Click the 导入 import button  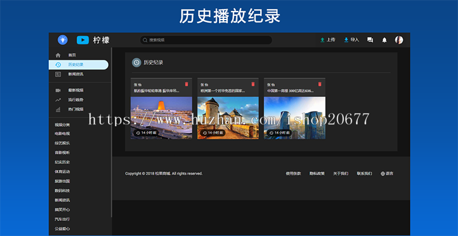351,40
